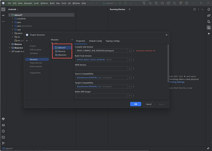
Task: Click the OK button
Action: tap(135, 104)
